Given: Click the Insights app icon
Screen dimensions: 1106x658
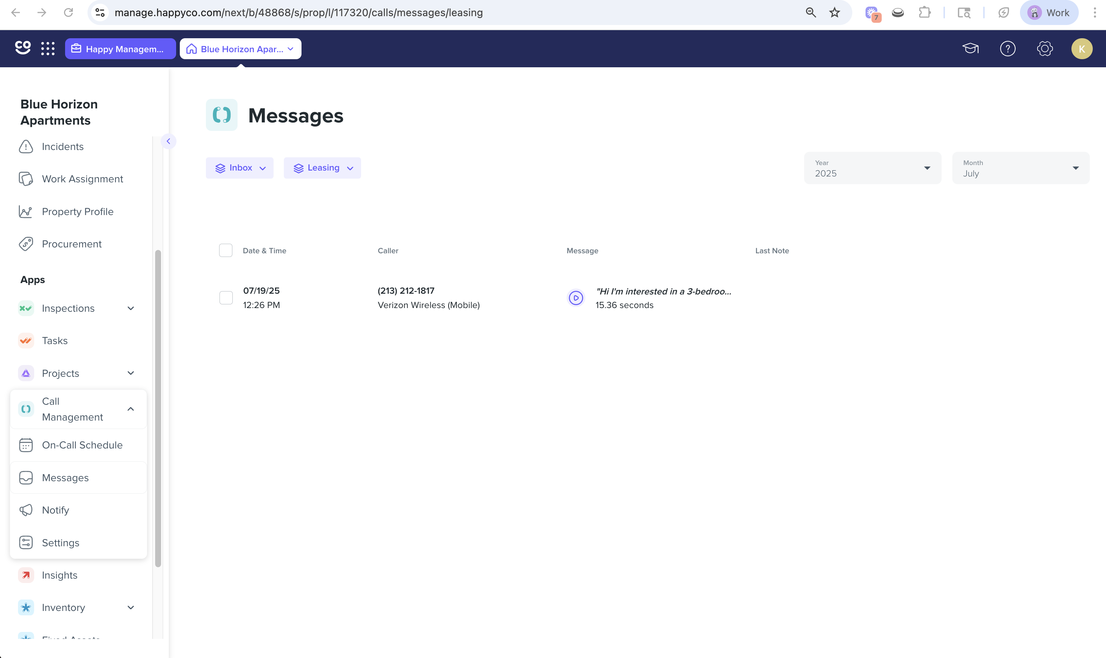Looking at the screenshot, I should (x=26, y=575).
